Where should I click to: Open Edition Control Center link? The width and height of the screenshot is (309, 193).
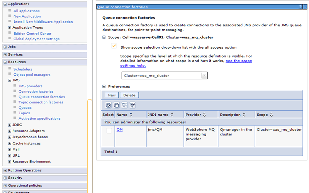pos(32,34)
